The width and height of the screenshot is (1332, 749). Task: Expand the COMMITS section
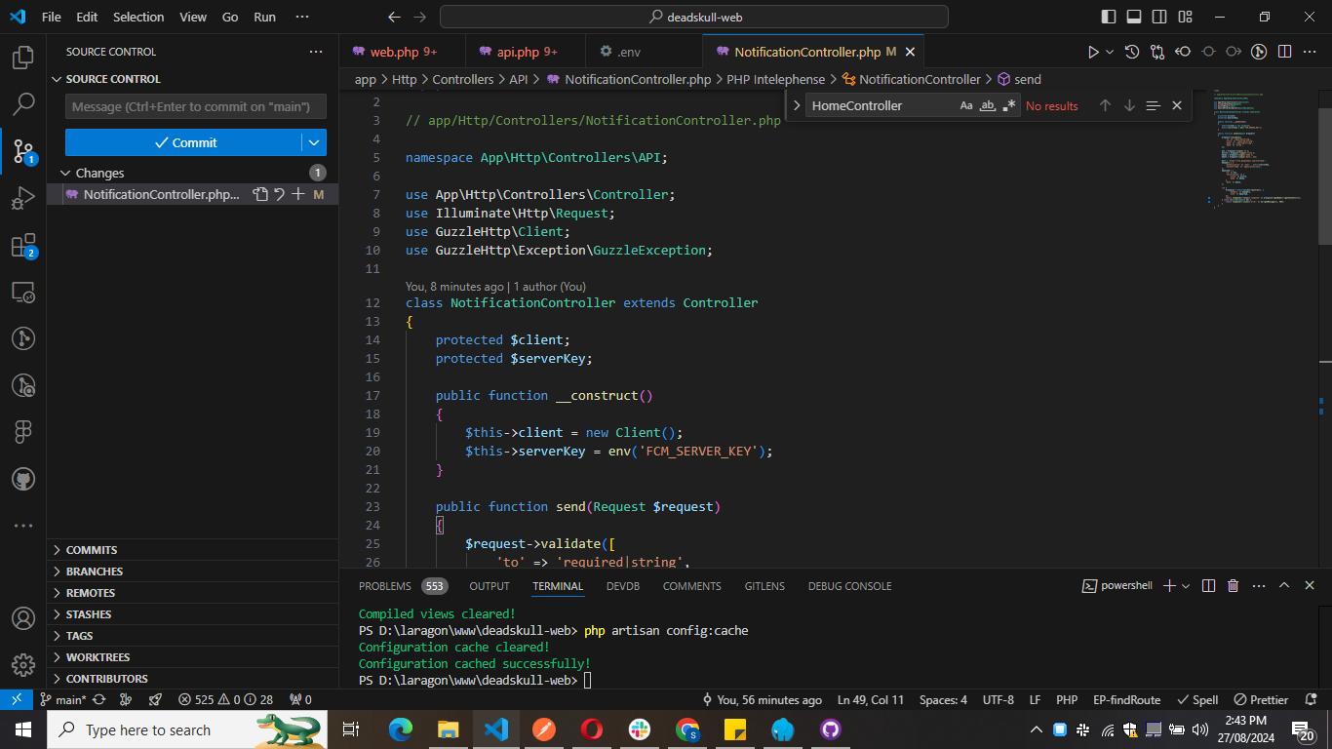coord(92,550)
